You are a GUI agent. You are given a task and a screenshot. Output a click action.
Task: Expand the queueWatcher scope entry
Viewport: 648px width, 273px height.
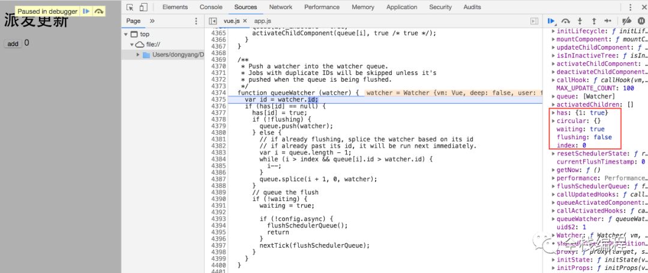554,220
